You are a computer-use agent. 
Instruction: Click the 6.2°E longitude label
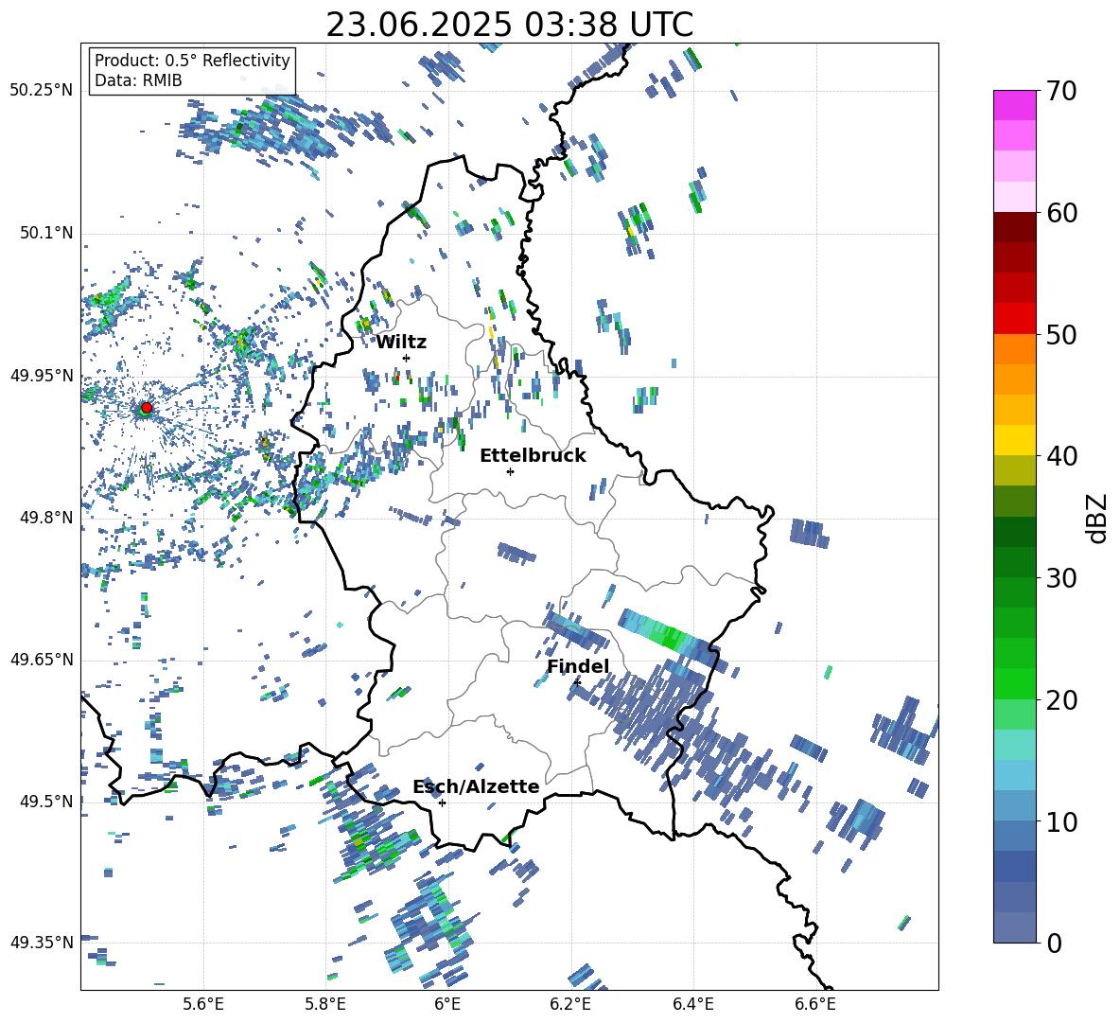tap(570, 1004)
